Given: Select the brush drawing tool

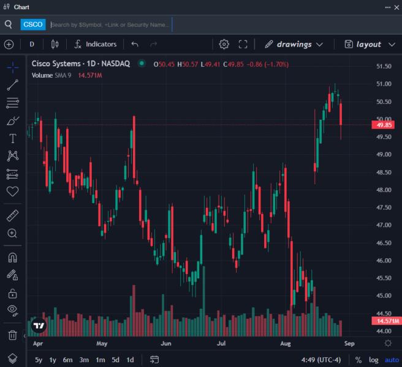Looking at the screenshot, I should 12,120.
